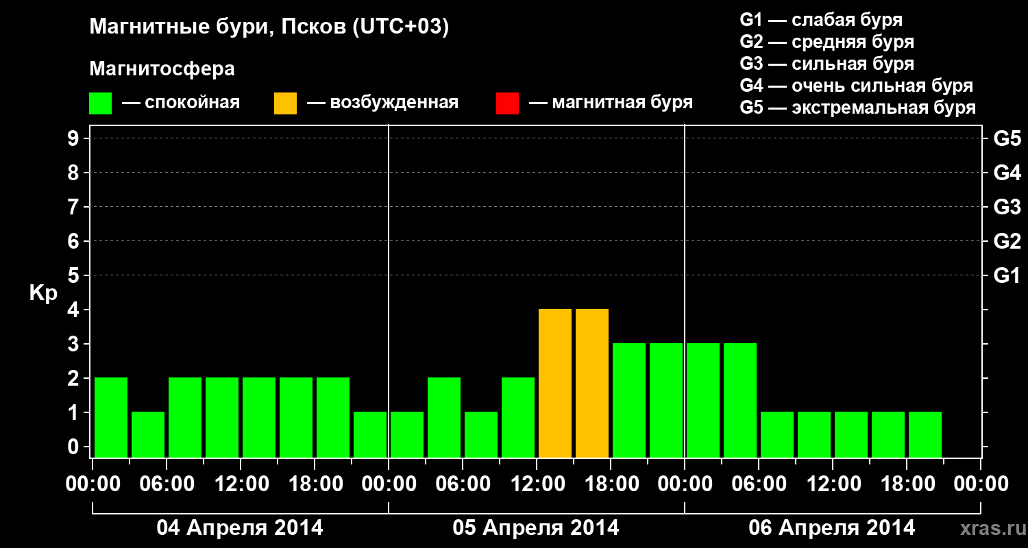Click the 'G5' label on right axis
1028x548 pixels.
point(1007,138)
